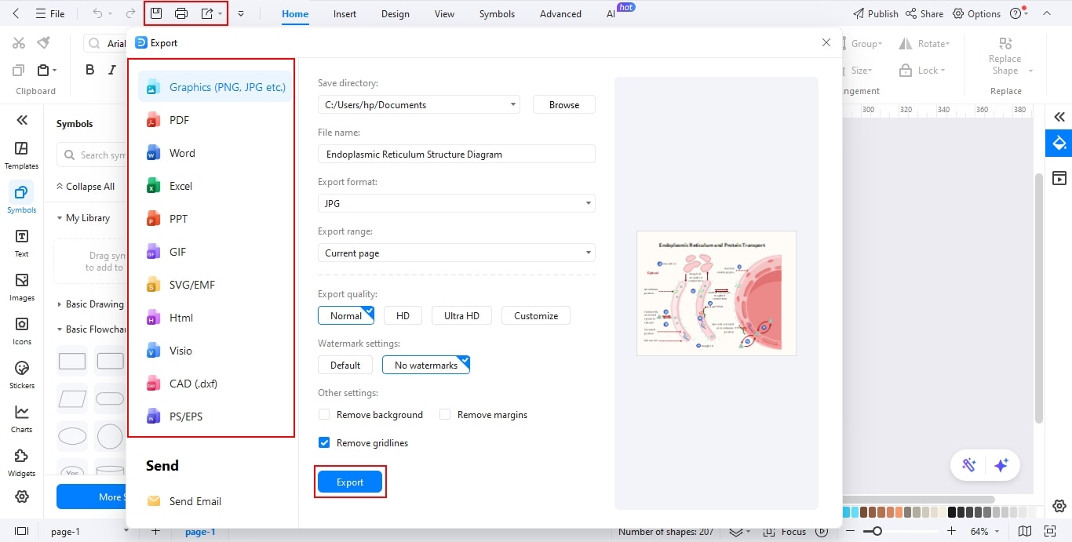Switch to the Insert ribbon tab
1072x542 pixels.
click(345, 13)
